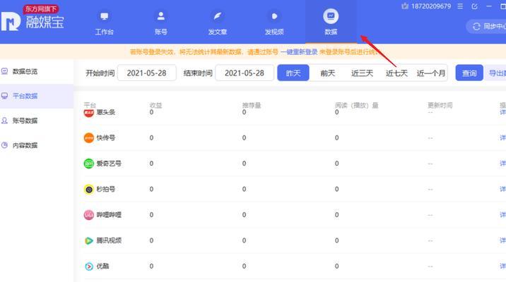Click the 腾讯视频 platform name

point(109,240)
